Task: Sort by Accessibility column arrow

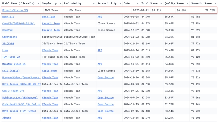Action: 120,3
